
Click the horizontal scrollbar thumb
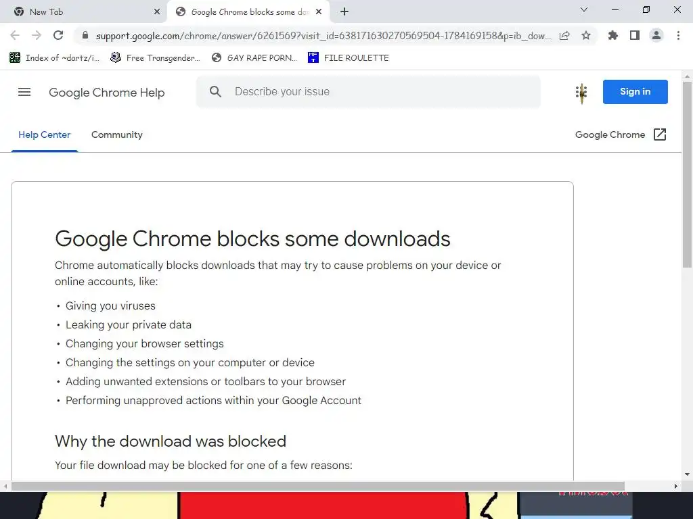coord(318,486)
